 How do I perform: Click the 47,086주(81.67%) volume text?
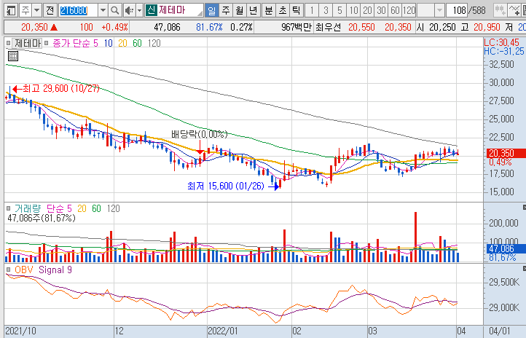click(x=42, y=218)
